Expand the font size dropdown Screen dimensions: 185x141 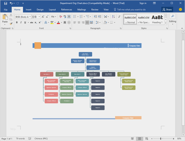point(39,17)
